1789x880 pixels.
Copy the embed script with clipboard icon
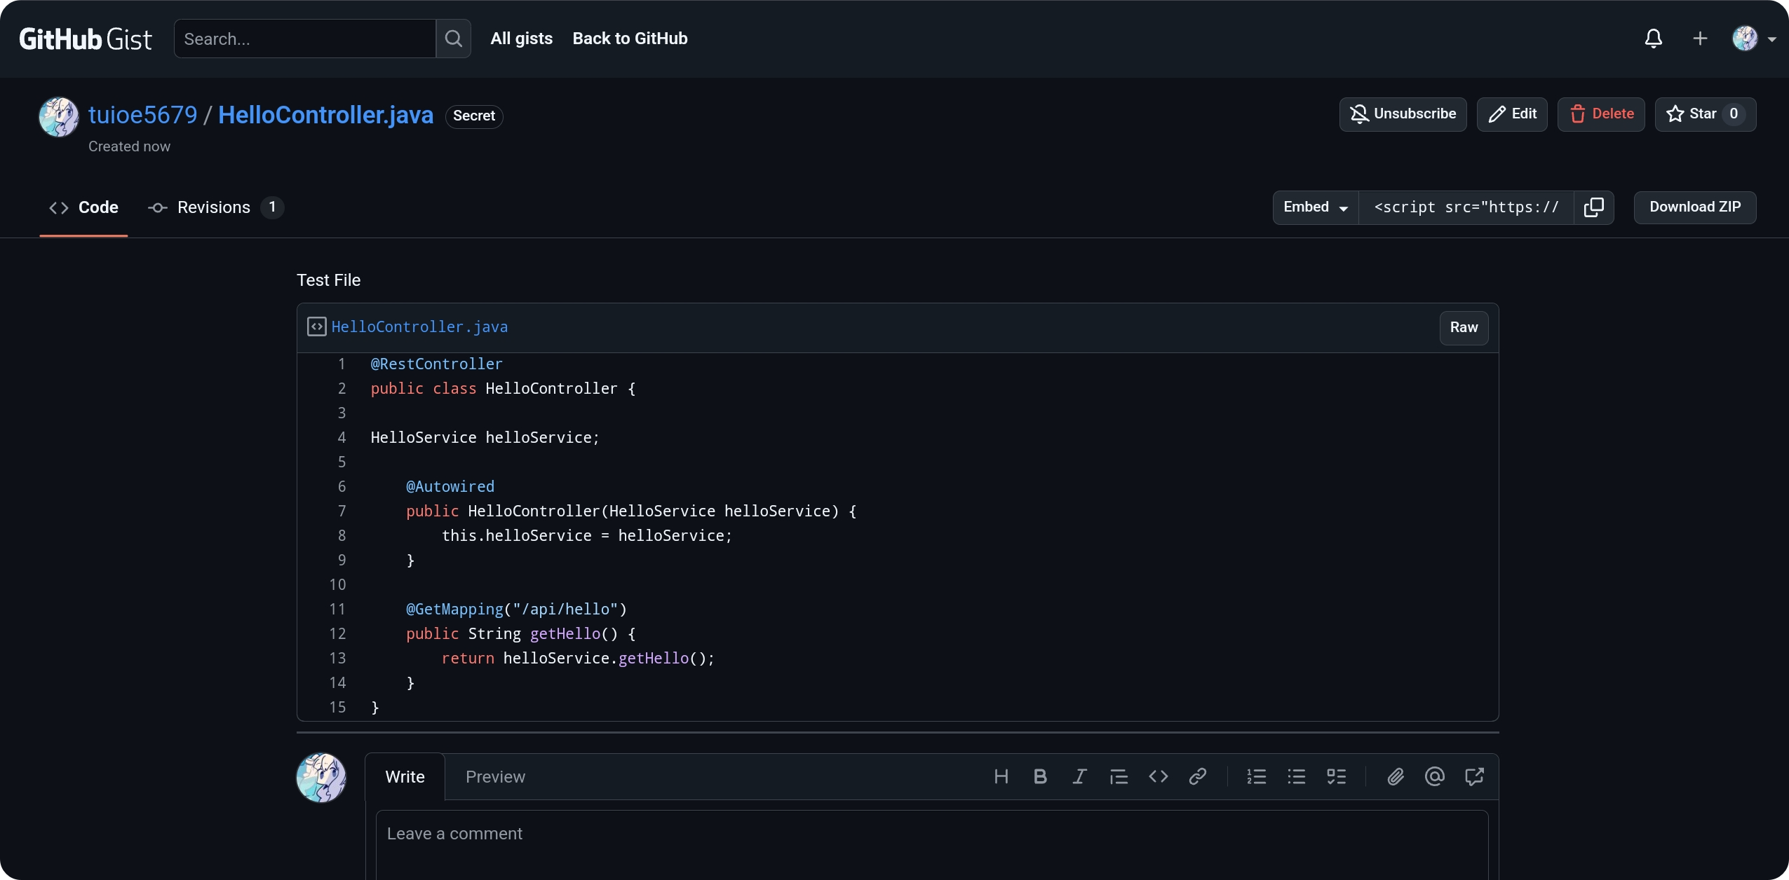tap(1593, 207)
